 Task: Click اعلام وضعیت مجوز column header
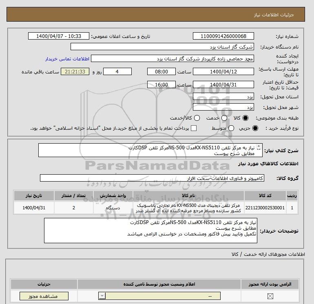tap(159, 284)
